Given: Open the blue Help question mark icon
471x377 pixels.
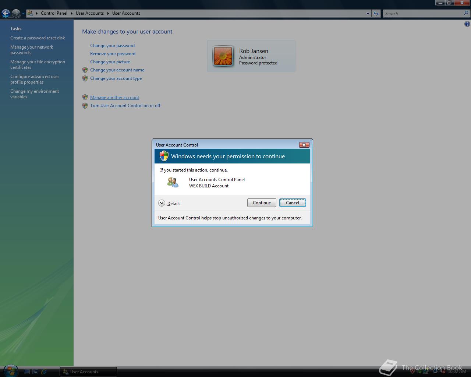Looking at the screenshot, I should tap(467, 24).
